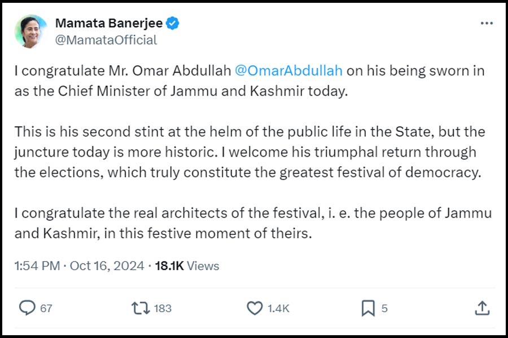Click the Mamata Banerjee display name
Viewport: 508px width, 338px height.
pyautogui.click(x=109, y=24)
